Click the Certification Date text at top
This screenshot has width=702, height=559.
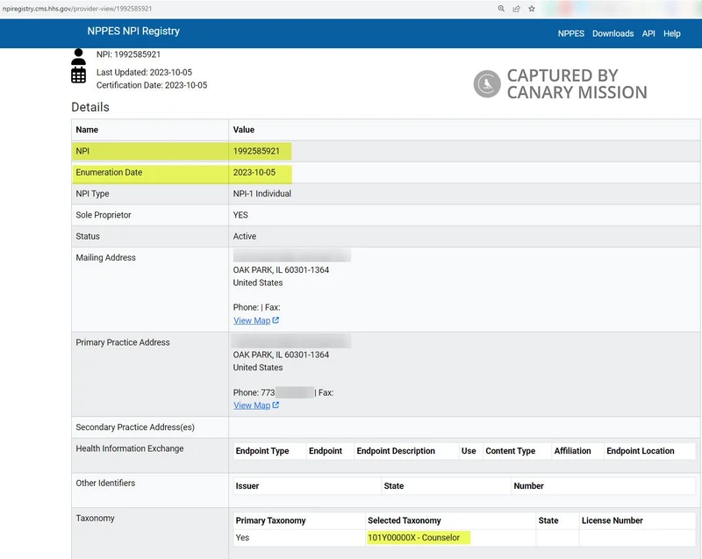click(152, 85)
